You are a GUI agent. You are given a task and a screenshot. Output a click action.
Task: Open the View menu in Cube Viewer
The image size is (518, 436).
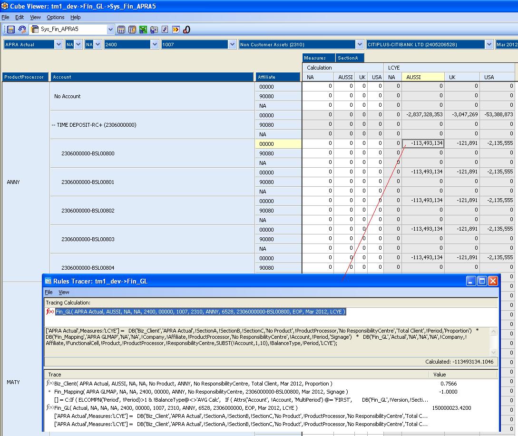pos(35,17)
